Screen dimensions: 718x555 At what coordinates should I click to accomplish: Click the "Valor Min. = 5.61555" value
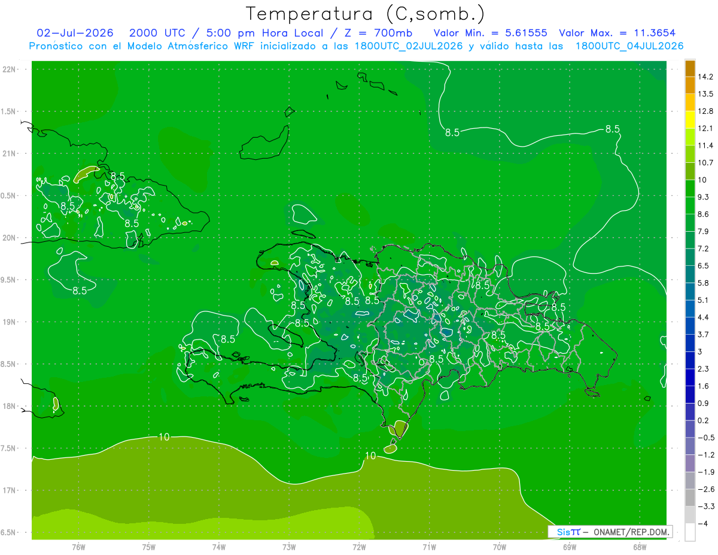490,33
